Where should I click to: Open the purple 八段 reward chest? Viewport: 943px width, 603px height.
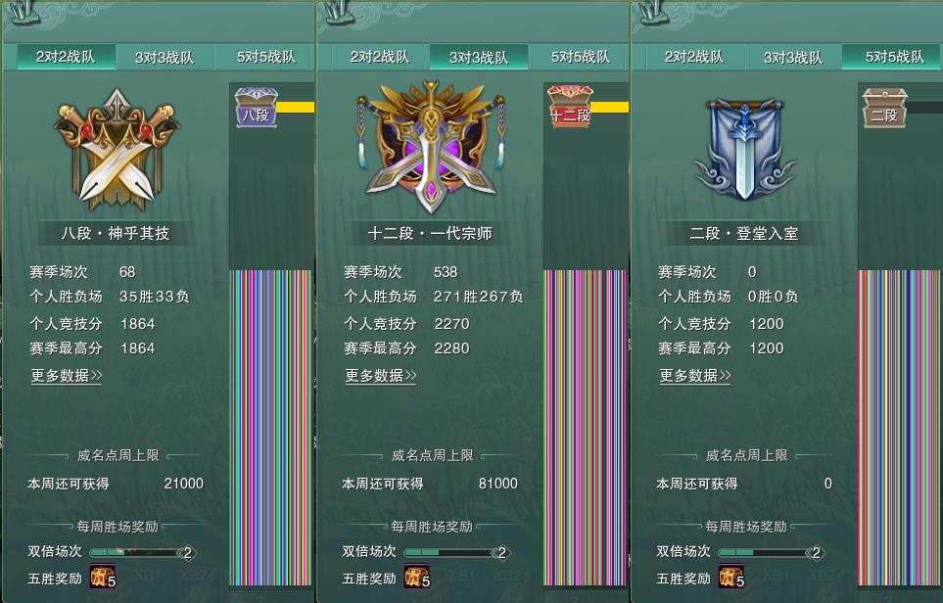tap(257, 108)
